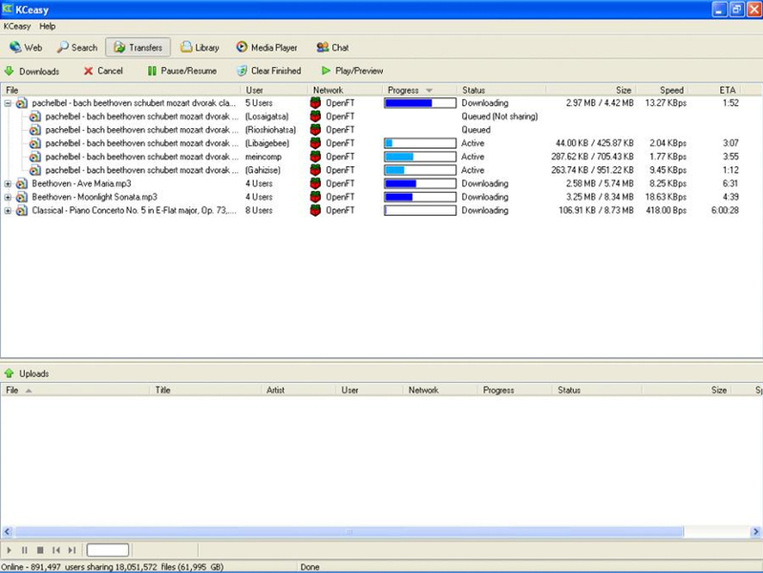Click downloads Status column header
The image size is (763, 573).
[501, 90]
